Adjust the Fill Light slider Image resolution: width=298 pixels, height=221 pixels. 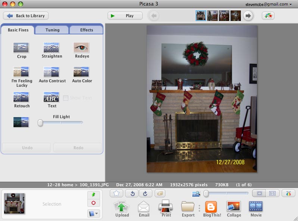[x=60, y=123]
